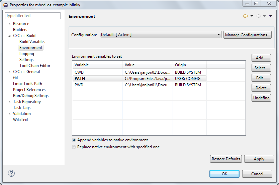Select Replace native environment with specified one
Viewport: 279px width, 185px height.
pos(74,147)
